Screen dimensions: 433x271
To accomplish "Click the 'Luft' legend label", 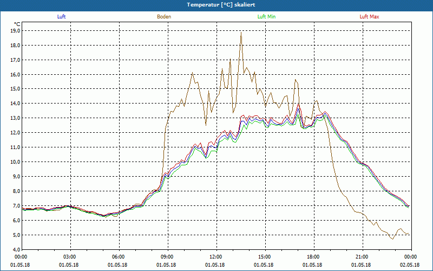I will point(61,17).
